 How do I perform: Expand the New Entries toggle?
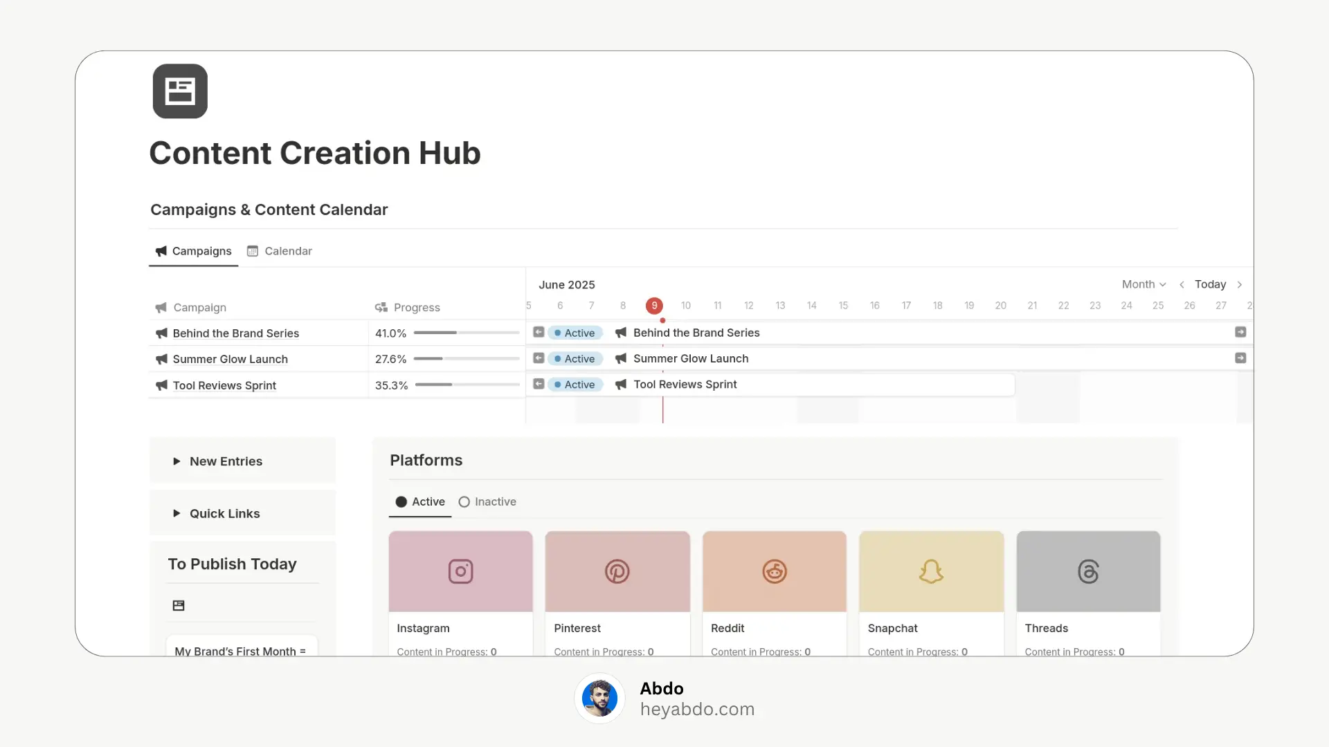click(x=177, y=461)
